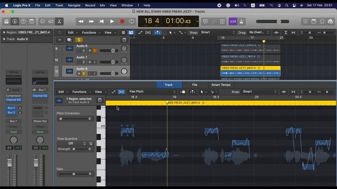
Task: Solo the Audio 6 track
Action: (x=83, y=51)
